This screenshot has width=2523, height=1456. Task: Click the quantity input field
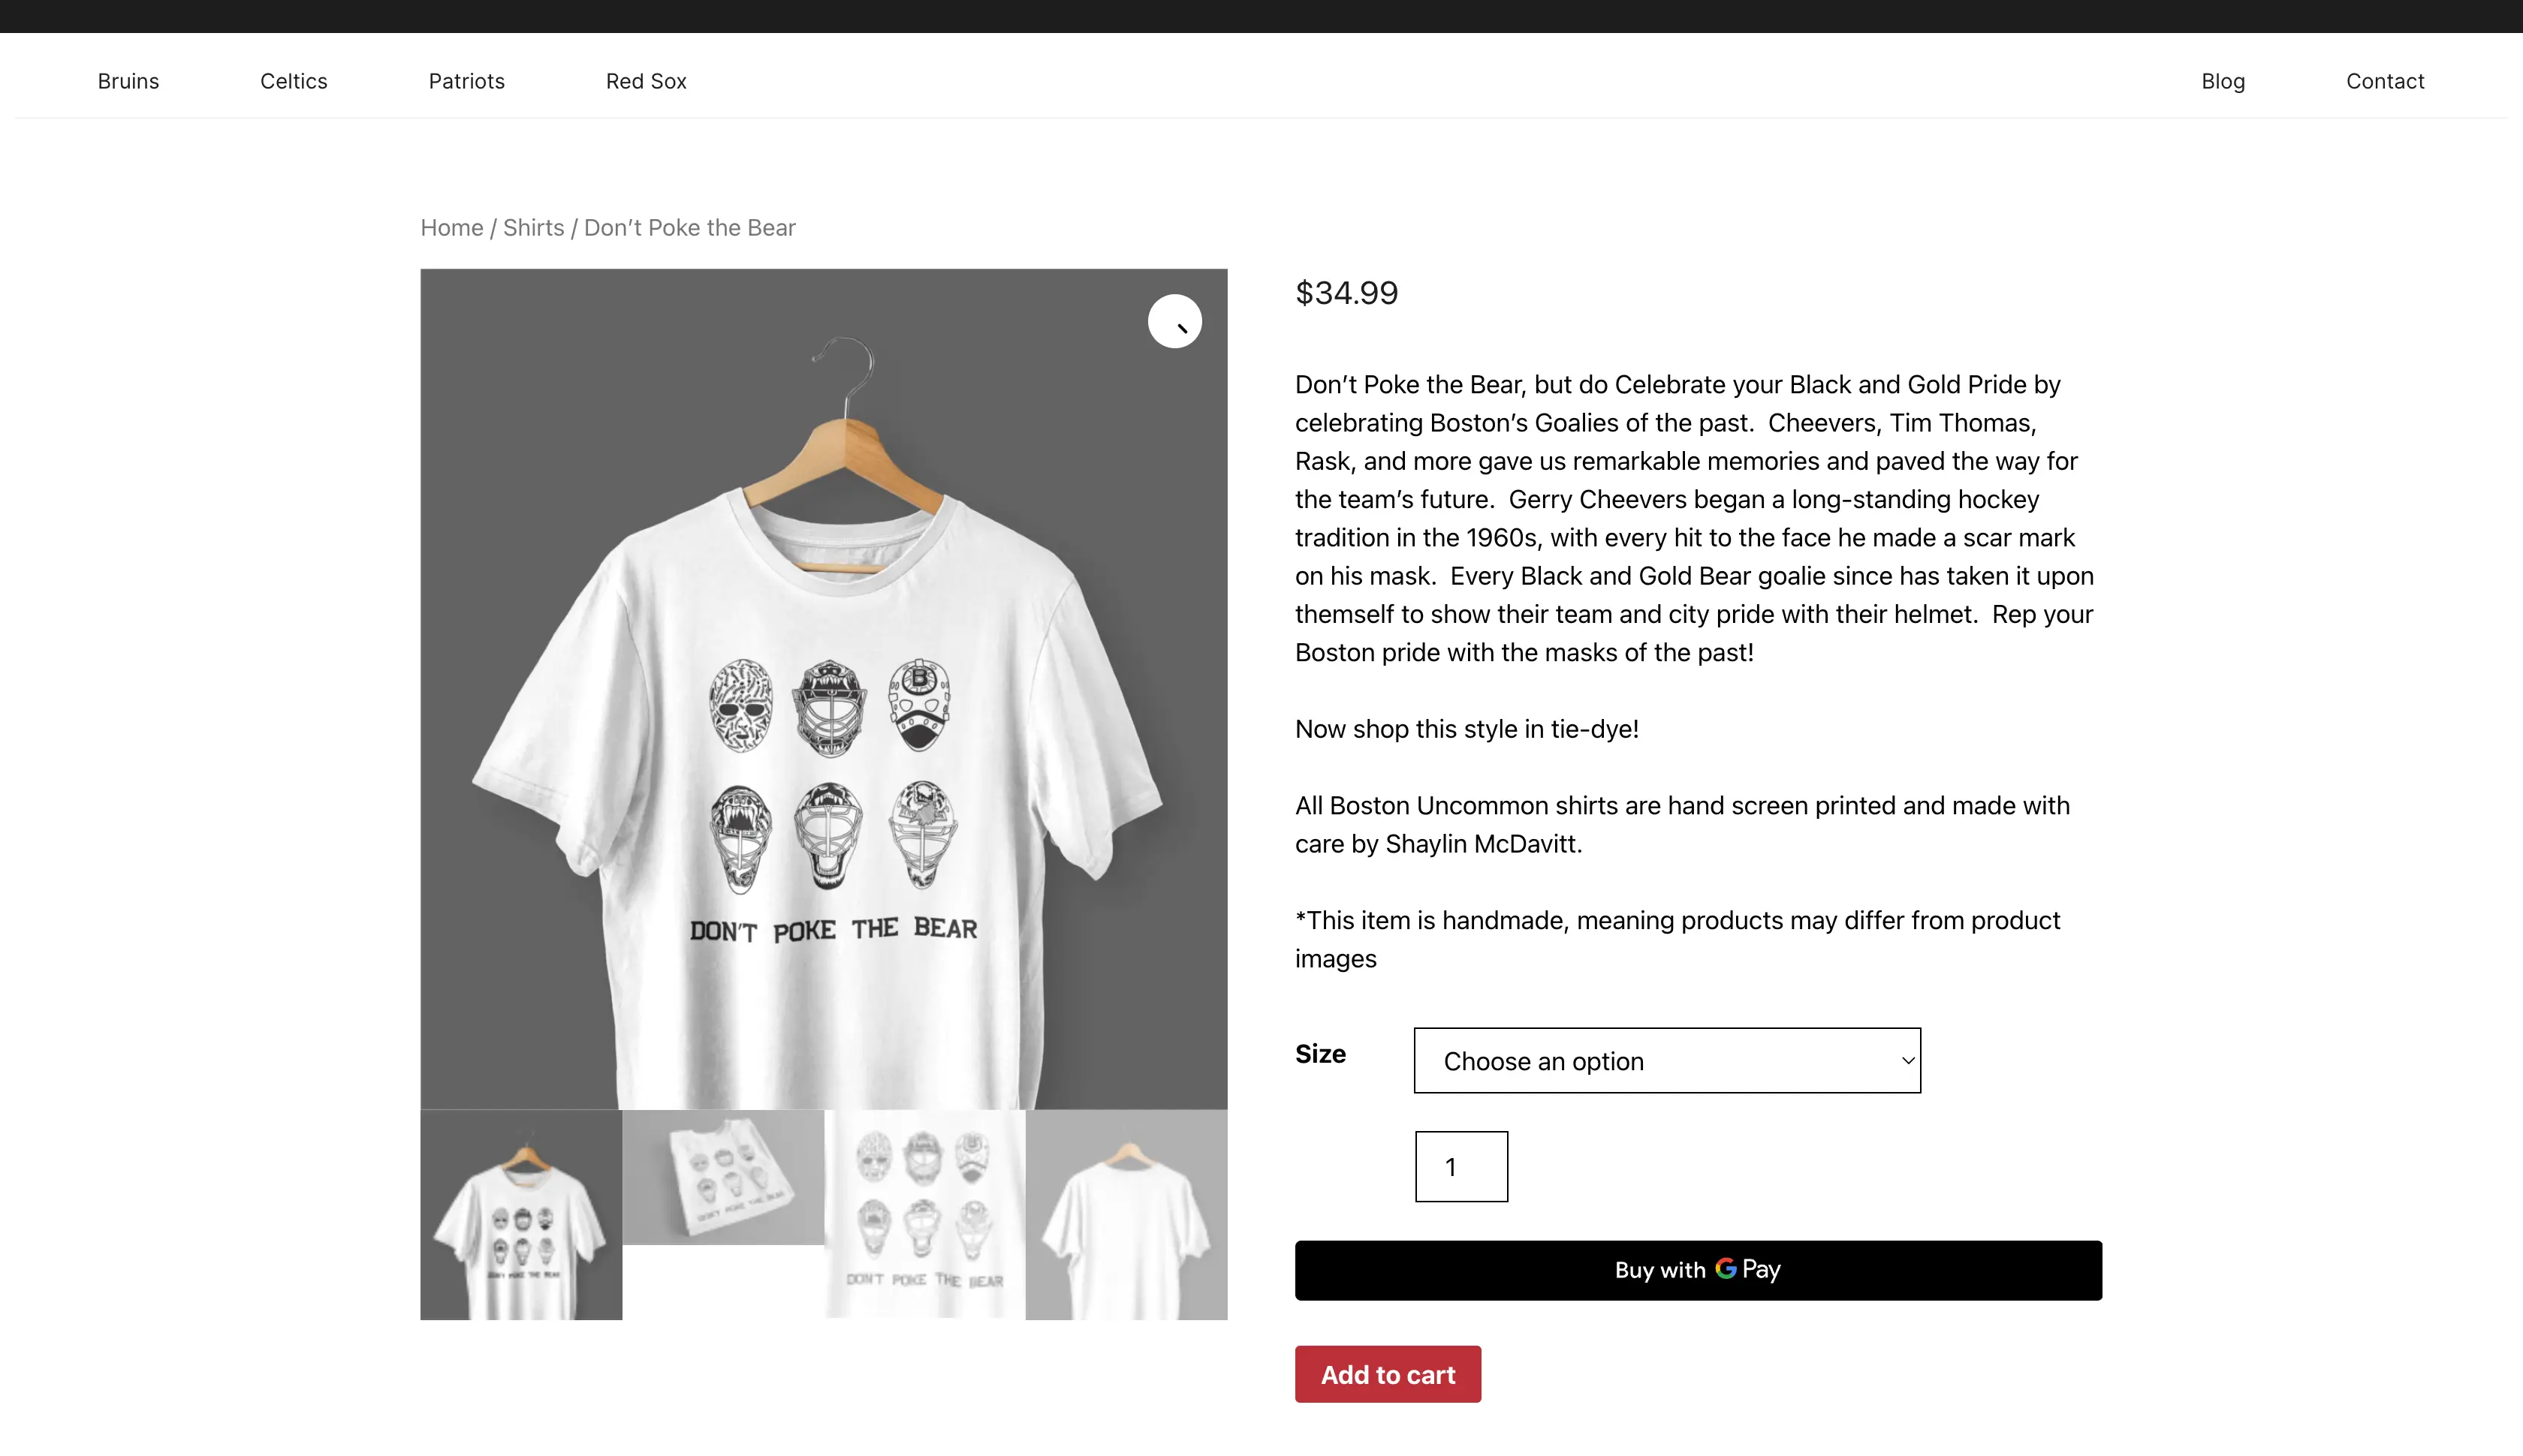tap(1460, 1166)
